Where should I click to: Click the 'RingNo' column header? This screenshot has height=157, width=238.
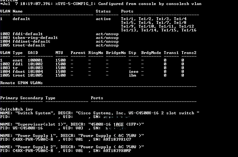click(x=96, y=53)
